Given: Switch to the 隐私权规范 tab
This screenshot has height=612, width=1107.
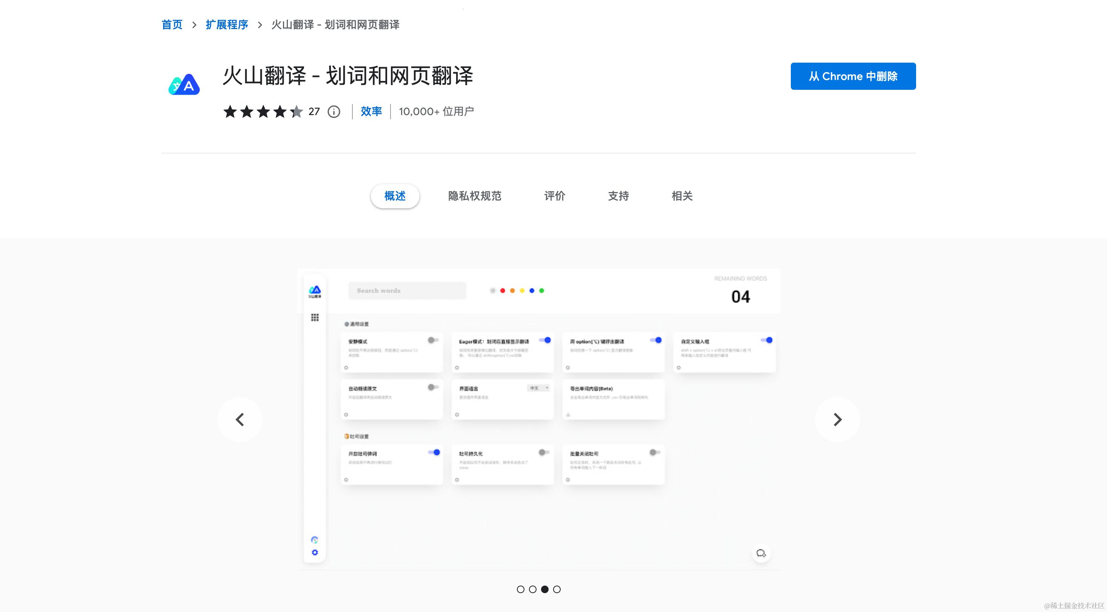Looking at the screenshot, I should coord(474,196).
